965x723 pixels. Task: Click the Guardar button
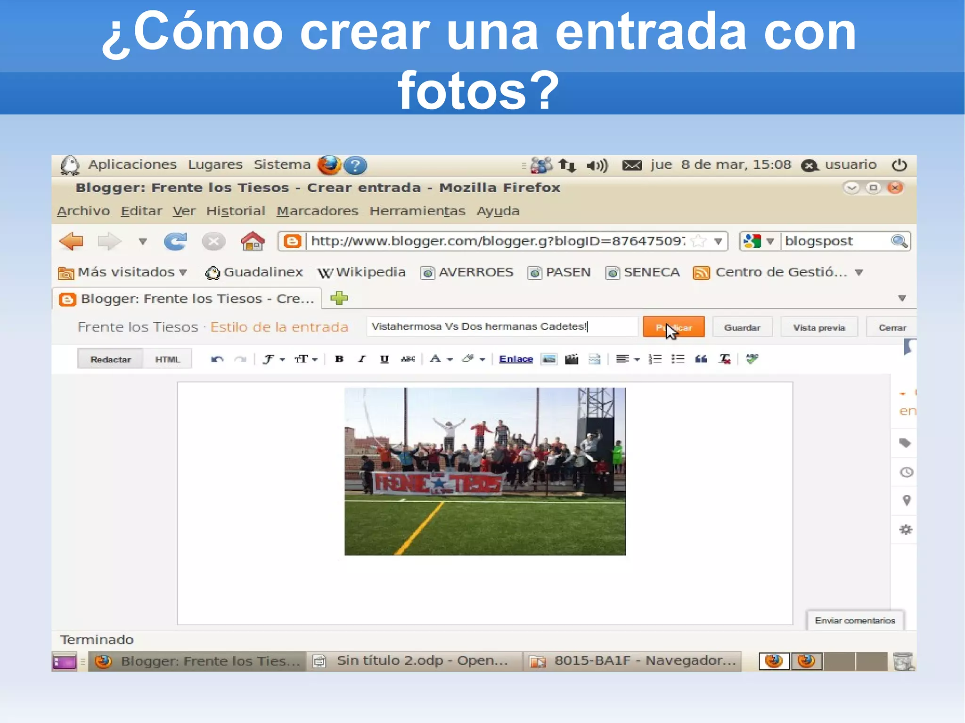click(742, 327)
